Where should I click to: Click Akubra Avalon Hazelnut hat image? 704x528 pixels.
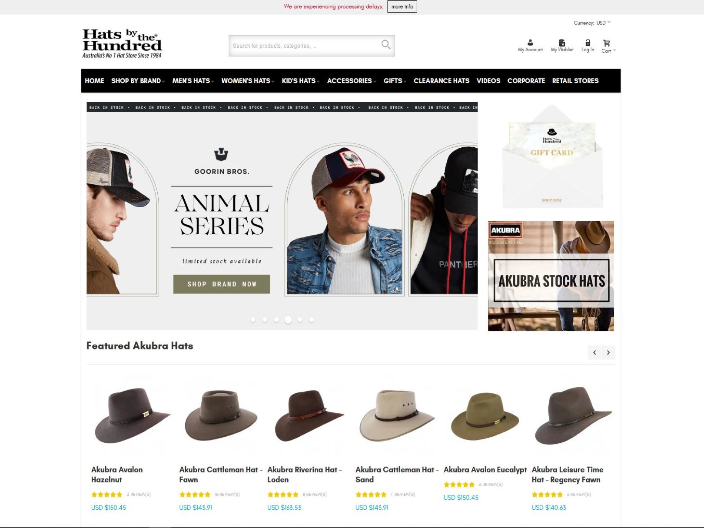click(x=133, y=415)
